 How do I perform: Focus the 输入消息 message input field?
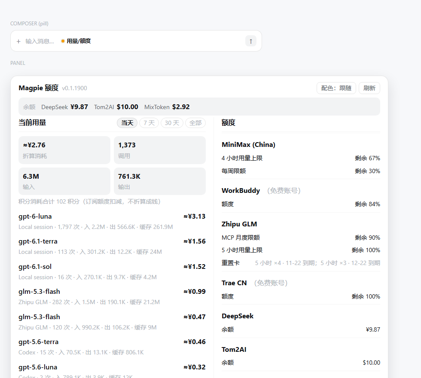click(40, 41)
